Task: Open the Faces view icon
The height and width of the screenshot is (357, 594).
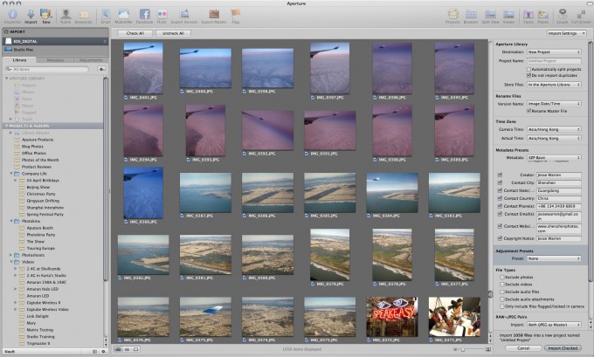Action: (x=528, y=15)
